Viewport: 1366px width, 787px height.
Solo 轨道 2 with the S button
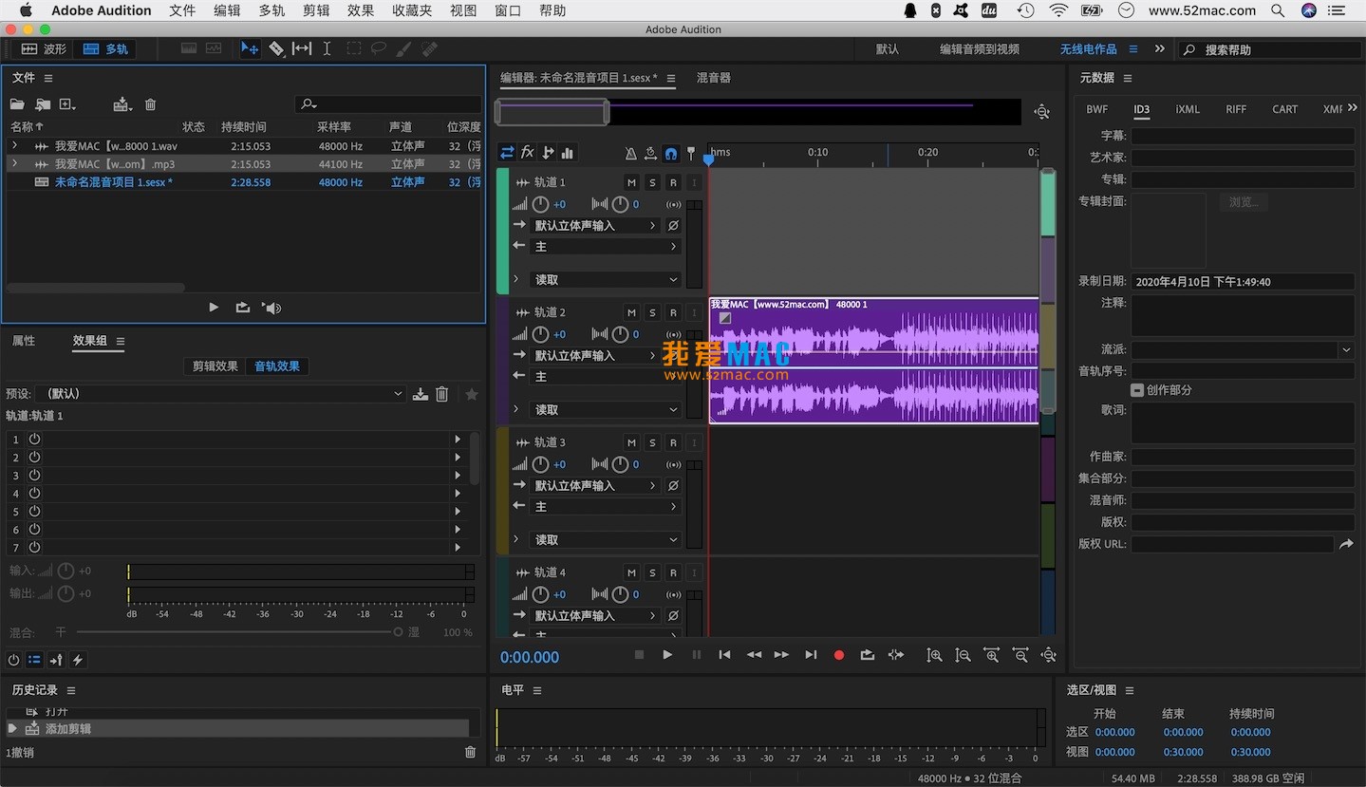[x=653, y=312]
